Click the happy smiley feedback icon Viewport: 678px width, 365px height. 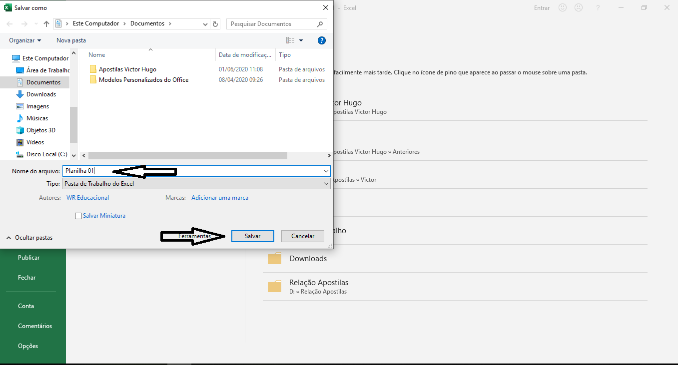[563, 8]
